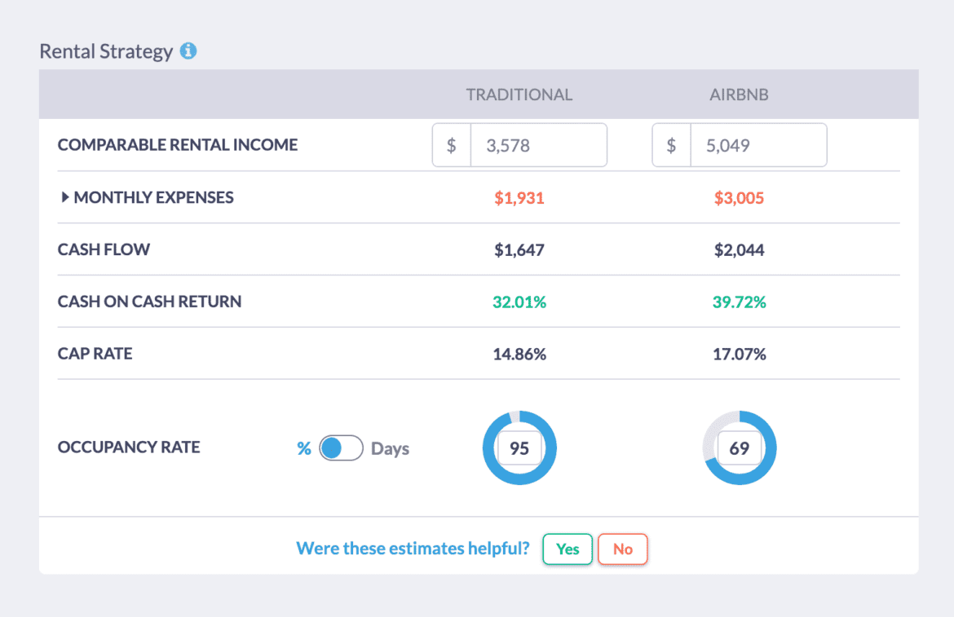Open Traditional monthly expenses amount $1,931
The image size is (954, 617).
(519, 197)
